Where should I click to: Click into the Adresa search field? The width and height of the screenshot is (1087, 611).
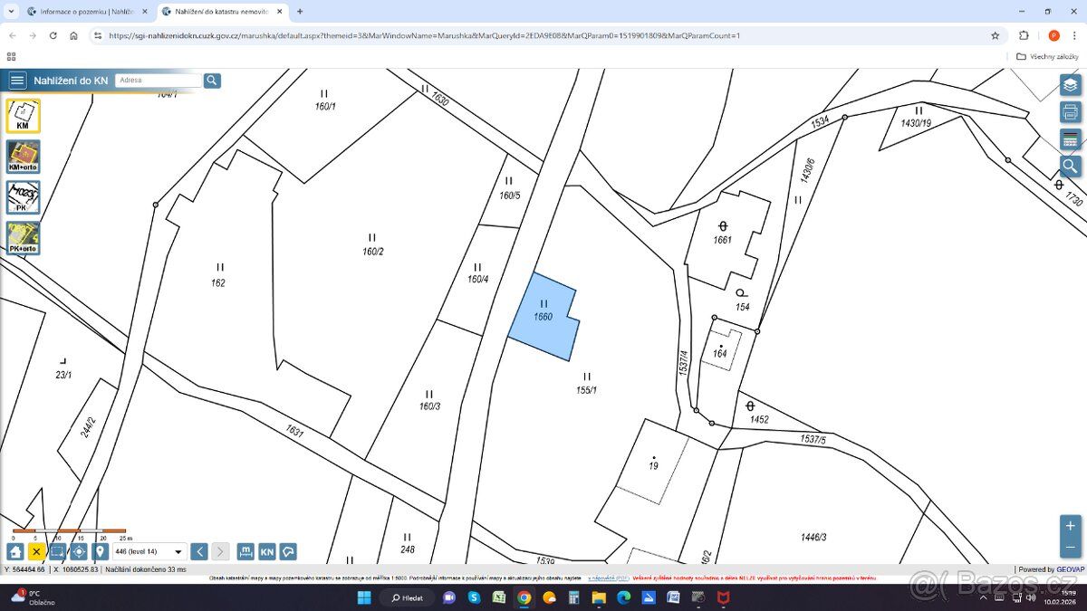click(159, 81)
